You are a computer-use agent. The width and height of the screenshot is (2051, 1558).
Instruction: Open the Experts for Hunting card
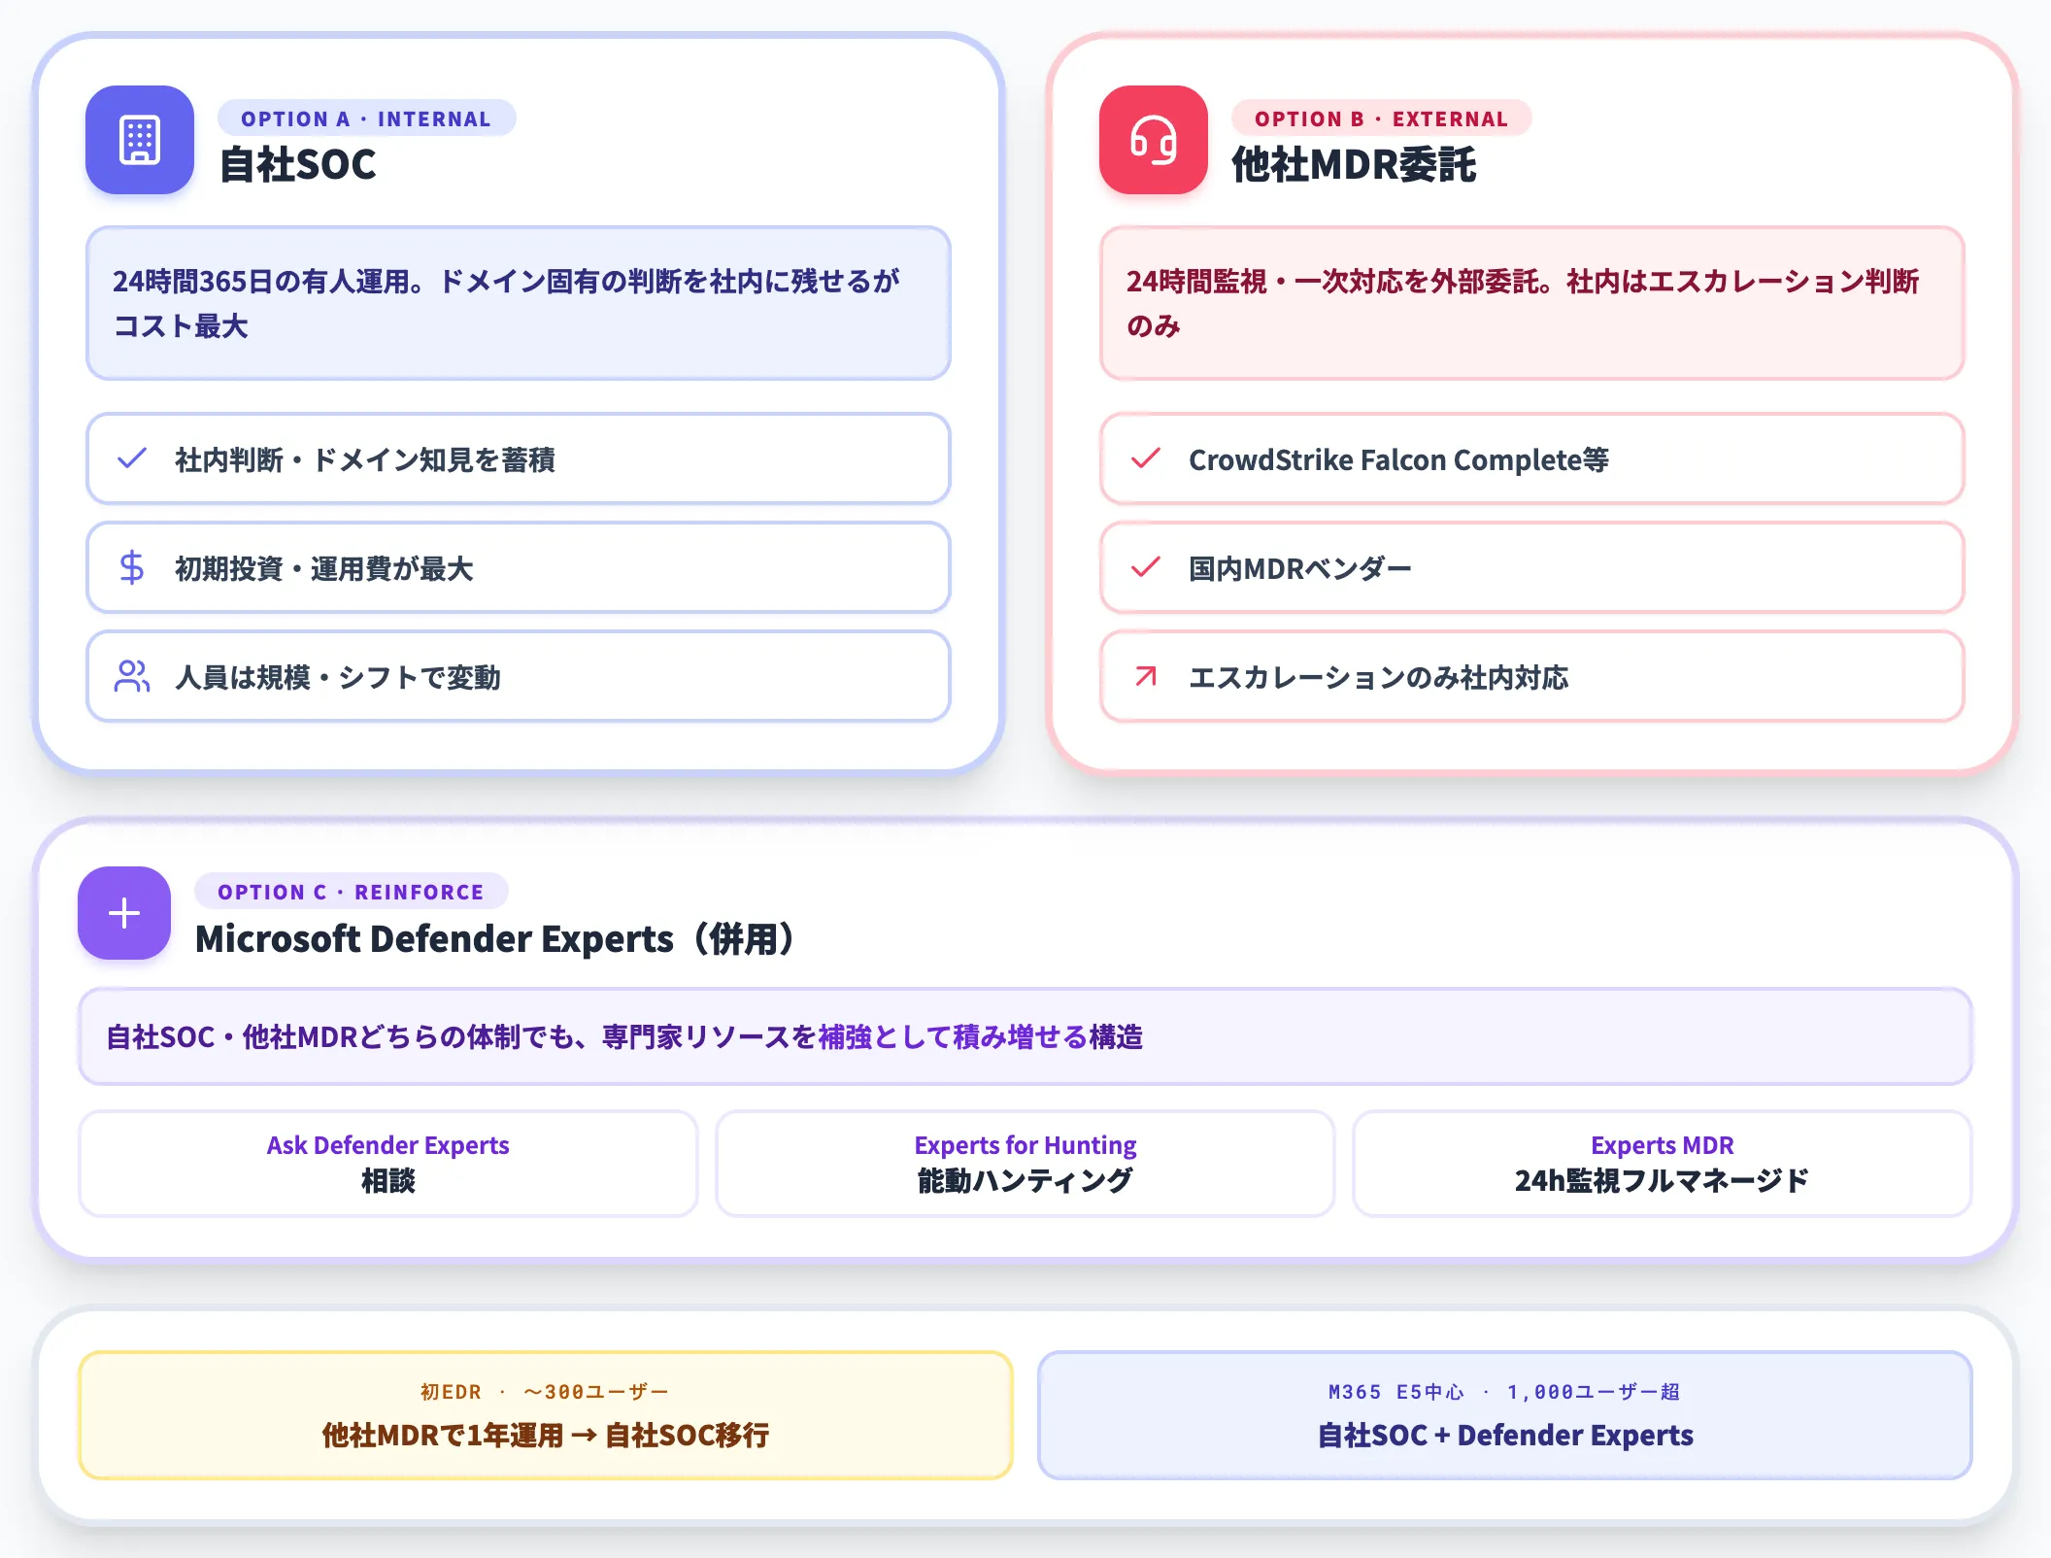coord(1025,1164)
